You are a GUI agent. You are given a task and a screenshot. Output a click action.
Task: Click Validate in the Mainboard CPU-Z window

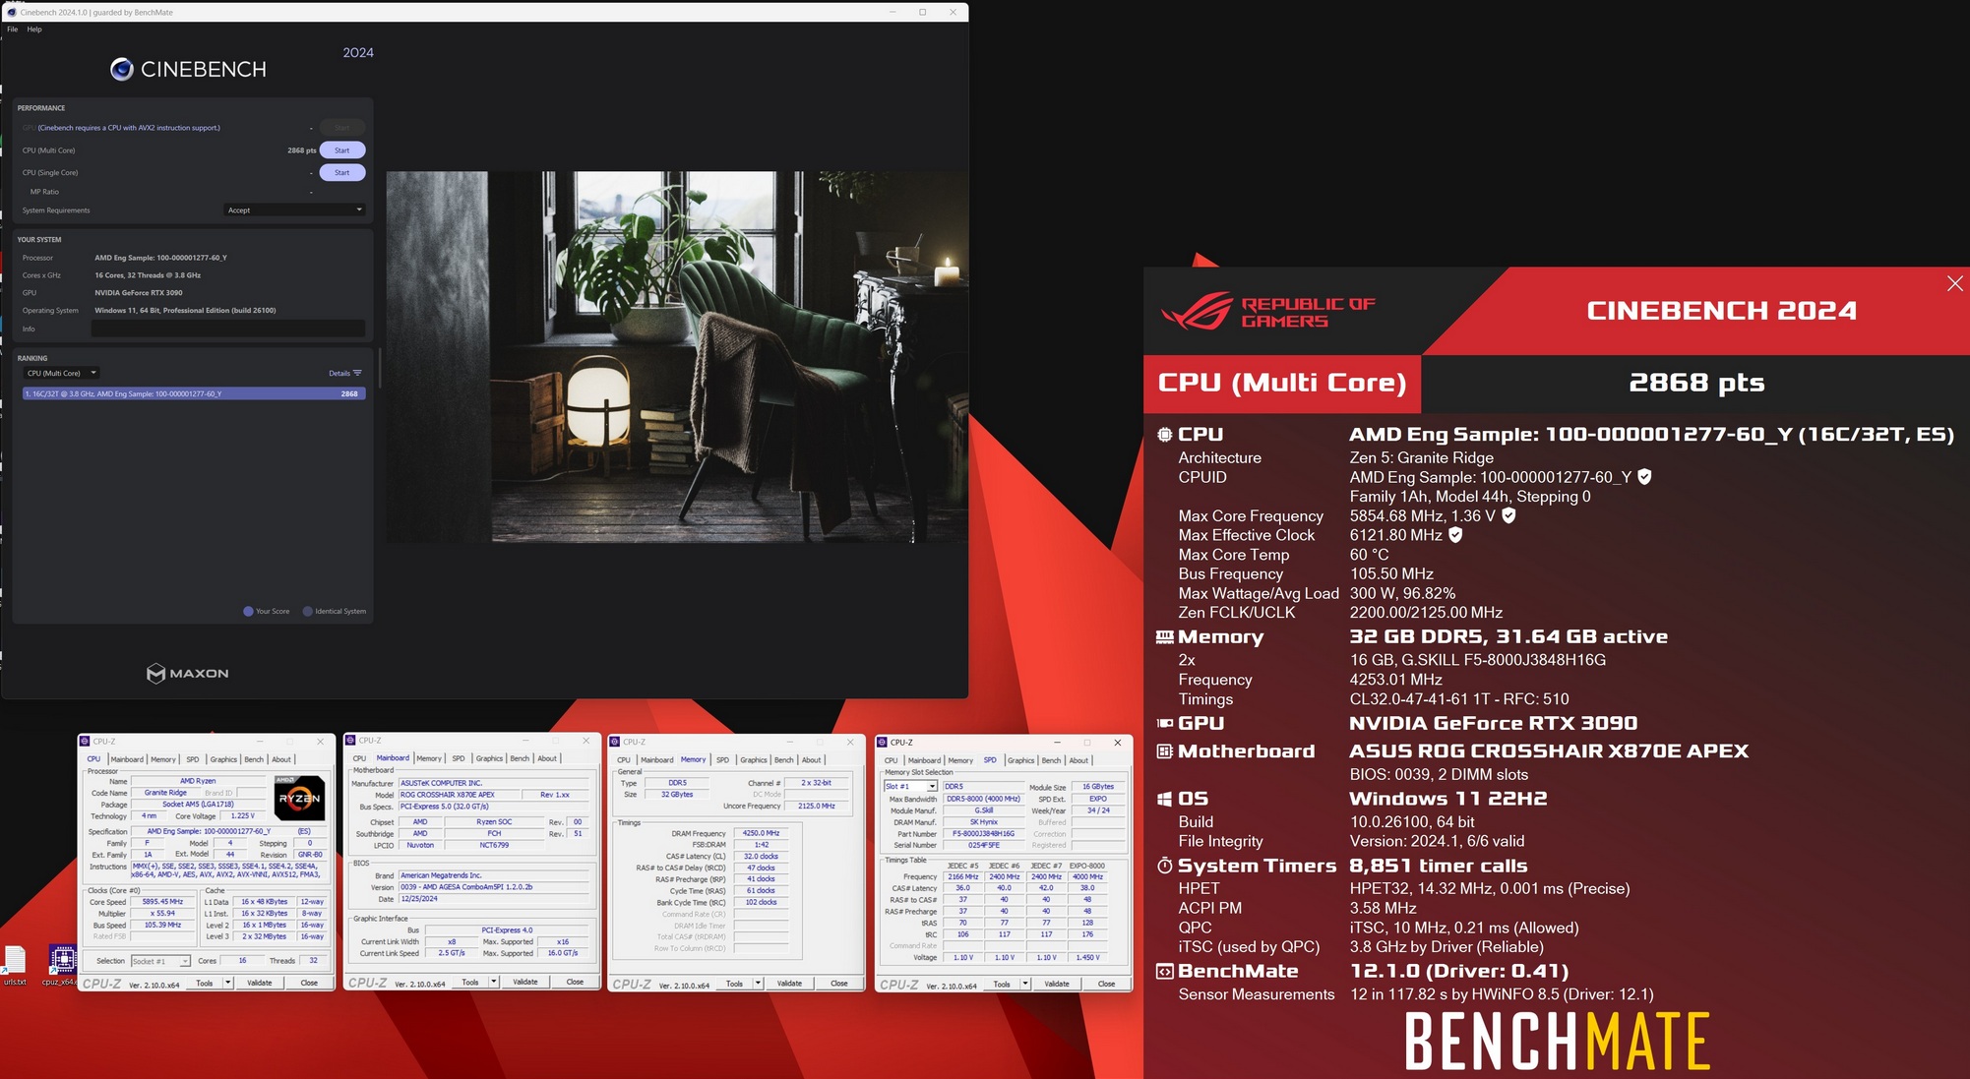pyautogui.click(x=525, y=982)
